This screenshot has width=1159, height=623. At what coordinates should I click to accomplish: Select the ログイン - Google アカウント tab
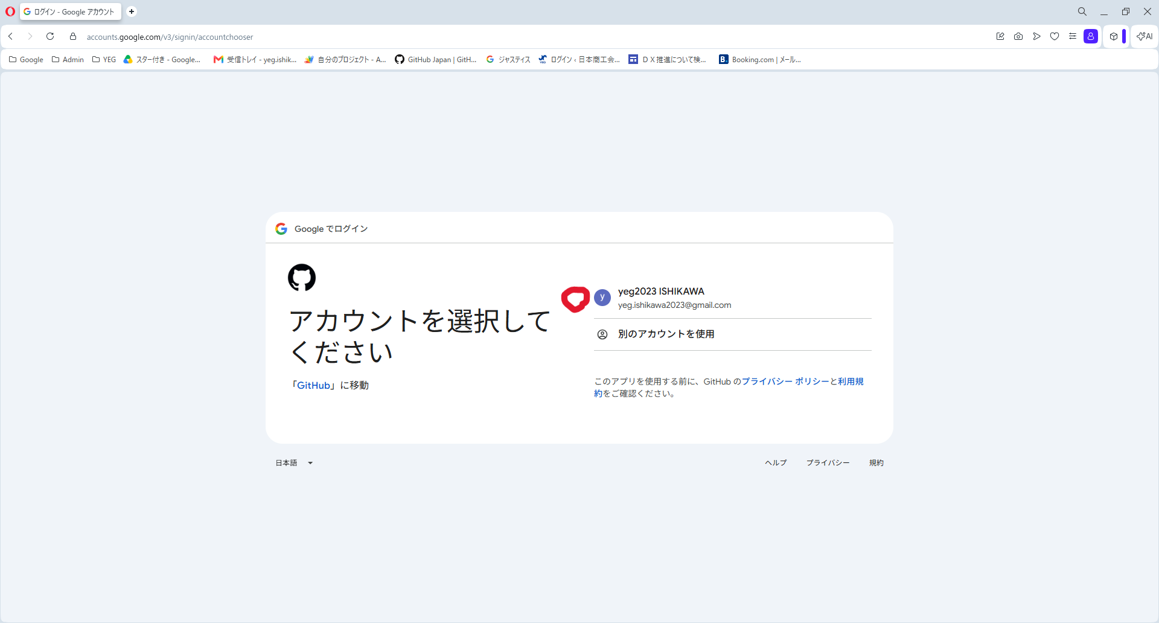click(71, 11)
